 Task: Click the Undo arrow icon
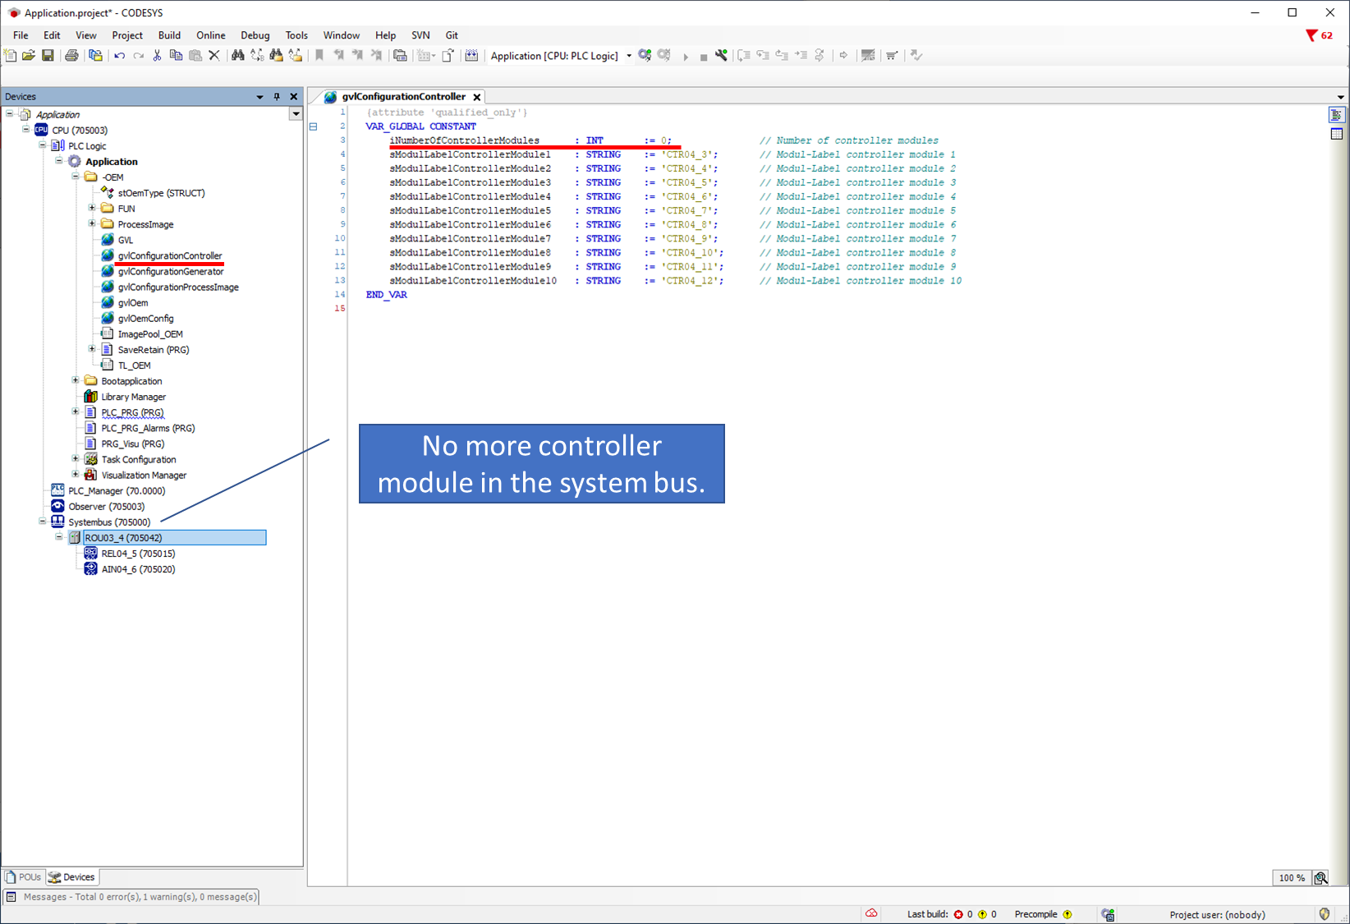(x=120, y=56)
